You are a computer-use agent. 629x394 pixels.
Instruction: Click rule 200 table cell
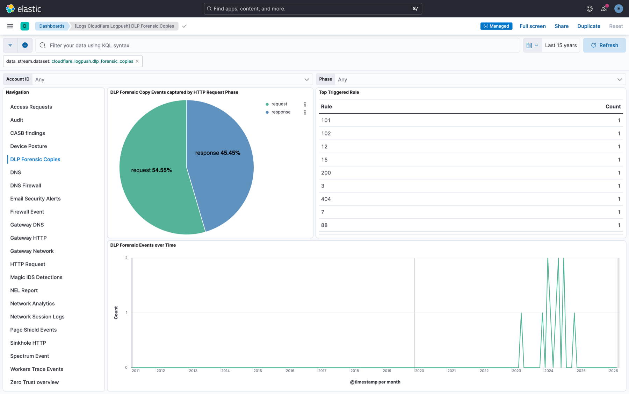pyautogui.click(x=326, y=173)
